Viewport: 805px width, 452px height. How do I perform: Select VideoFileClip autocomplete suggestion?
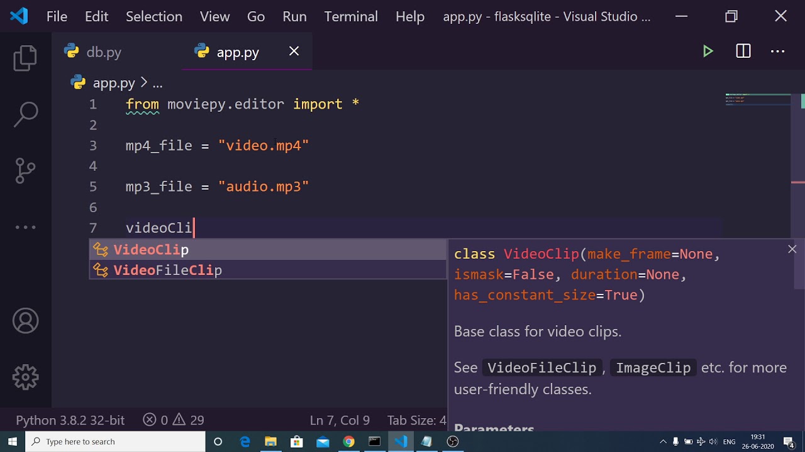coord(168,271)
